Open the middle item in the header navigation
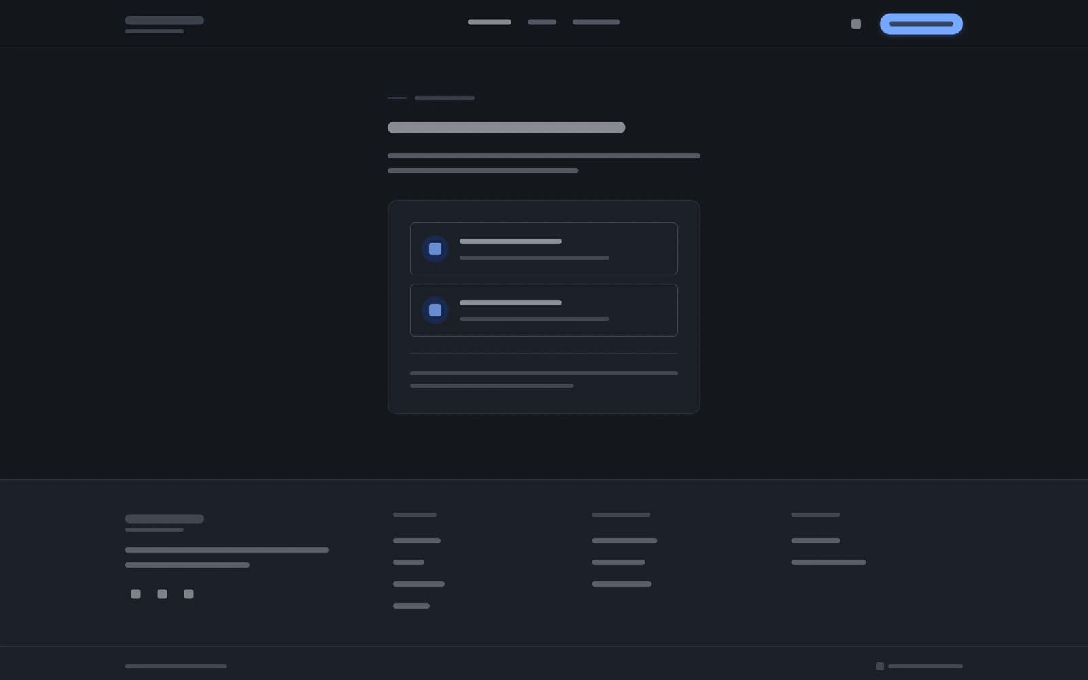This screenshot has width=1088, height=680. point(542,22)
